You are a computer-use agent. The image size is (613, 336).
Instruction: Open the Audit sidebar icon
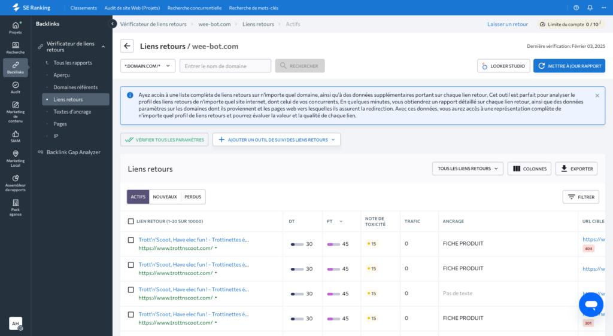click(x=15, y=87)
